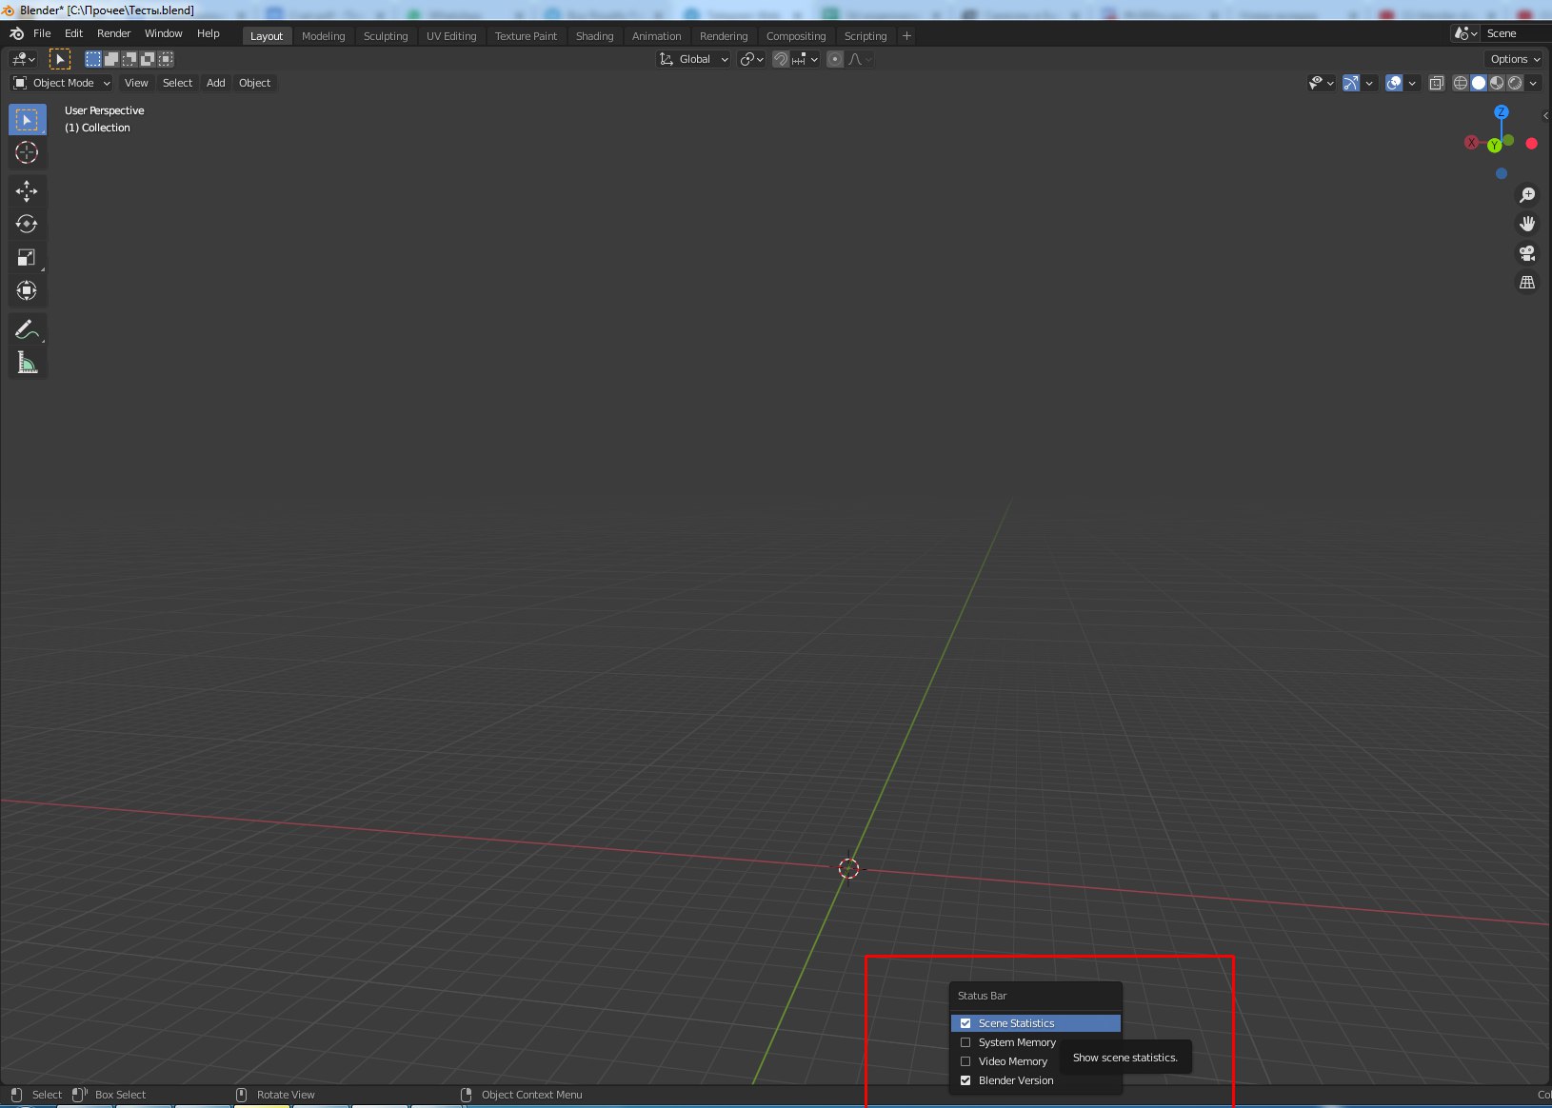Open the Render menu
This screenshot has width=1552, height=1108.
tap(114, 33)
